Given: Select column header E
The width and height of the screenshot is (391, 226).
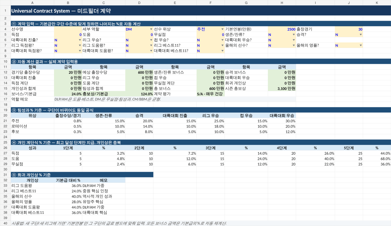Looking at the screenshot, I should [175, 2].
